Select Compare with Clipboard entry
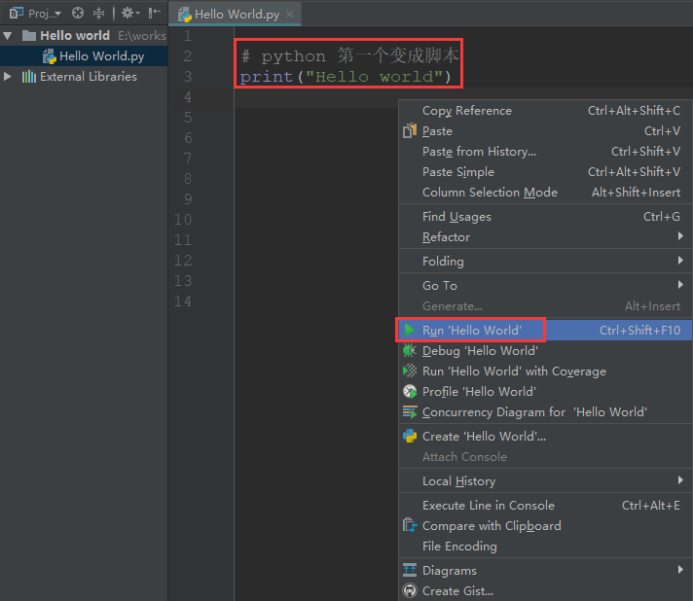The height and width of the screenshot is (601, 693). click(x=545, y=525)
